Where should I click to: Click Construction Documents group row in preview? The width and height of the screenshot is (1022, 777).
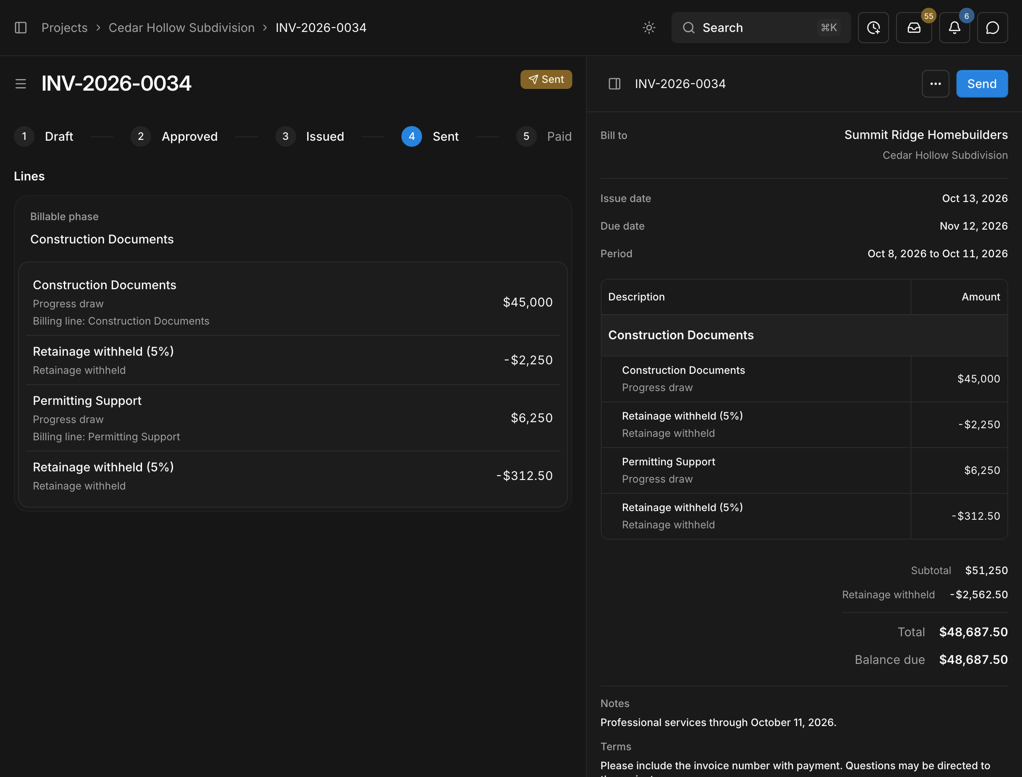[804, 335]
